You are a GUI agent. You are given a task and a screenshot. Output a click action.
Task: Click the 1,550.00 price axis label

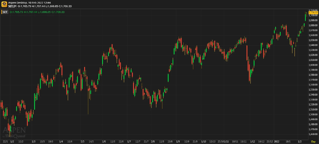click(314, 90)
